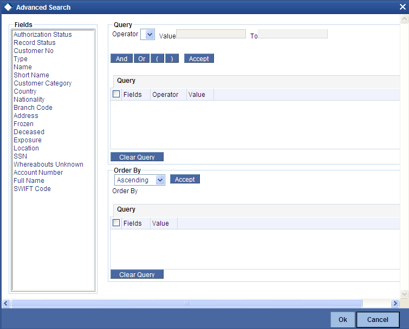Clear Query in the Order By section

[137, 274]
